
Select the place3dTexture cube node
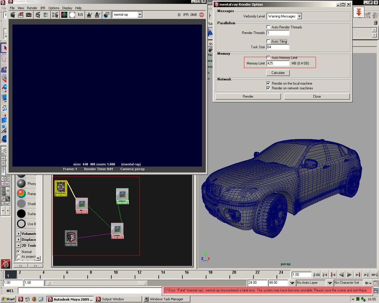tap(71, 238)
